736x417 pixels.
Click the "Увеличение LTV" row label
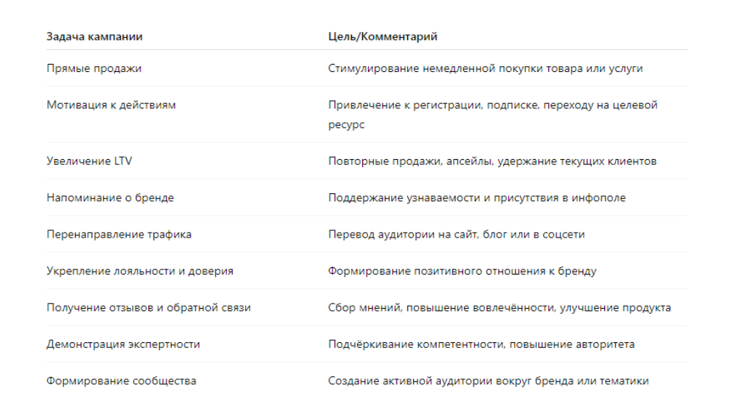click(x=89, y=161)
